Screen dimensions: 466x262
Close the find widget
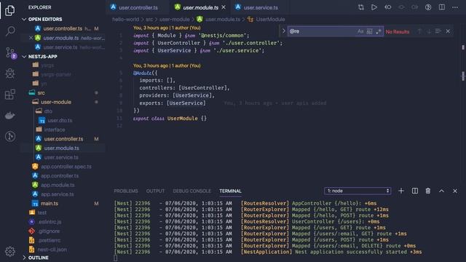pos(448,31)
